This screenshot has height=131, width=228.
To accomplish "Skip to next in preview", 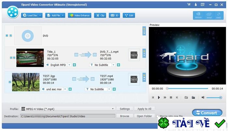I will 177,97.
